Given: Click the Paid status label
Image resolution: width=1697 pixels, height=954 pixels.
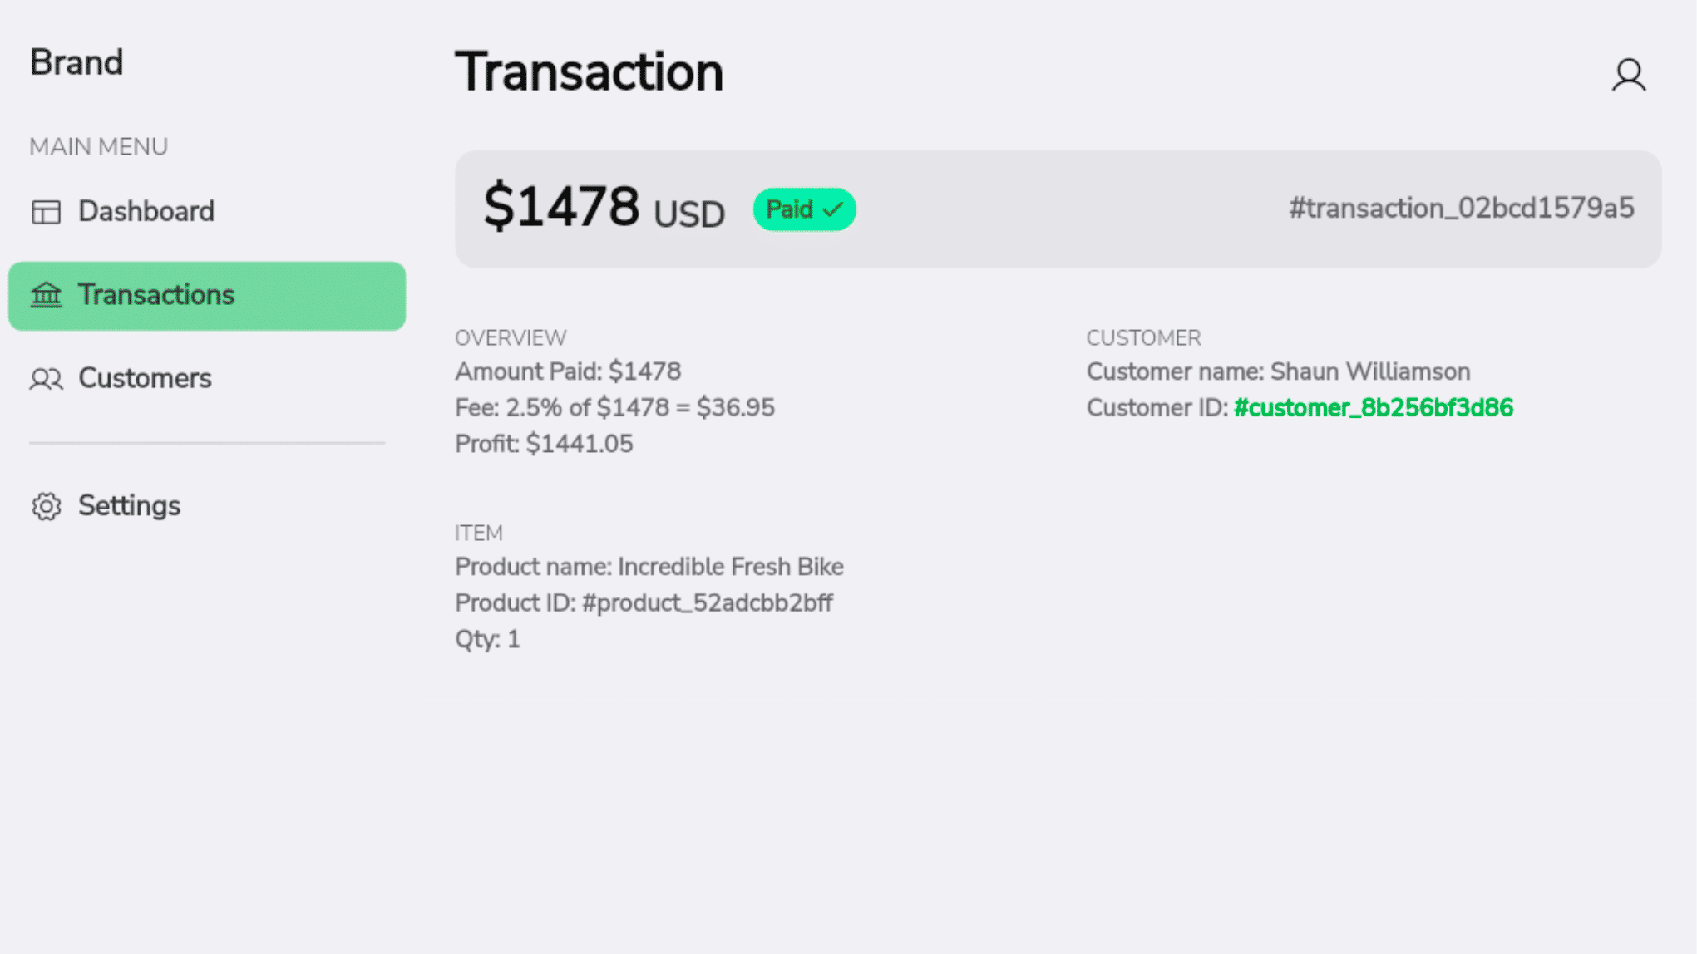Looking at the screenshot, I should [x=788, y=209].
